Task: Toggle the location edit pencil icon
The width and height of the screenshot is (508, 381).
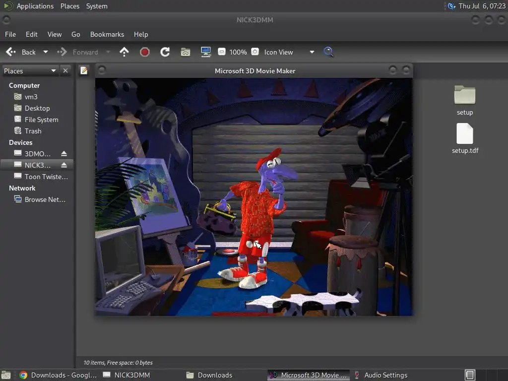Action: click(x=84, y=70)
